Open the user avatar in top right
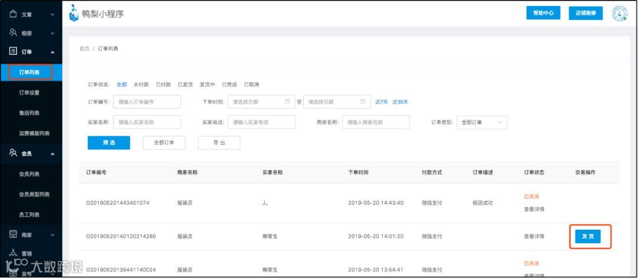Viewport: 638px width, 278px height. [x=619, y=13]
